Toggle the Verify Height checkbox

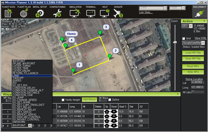pos(63,100)
